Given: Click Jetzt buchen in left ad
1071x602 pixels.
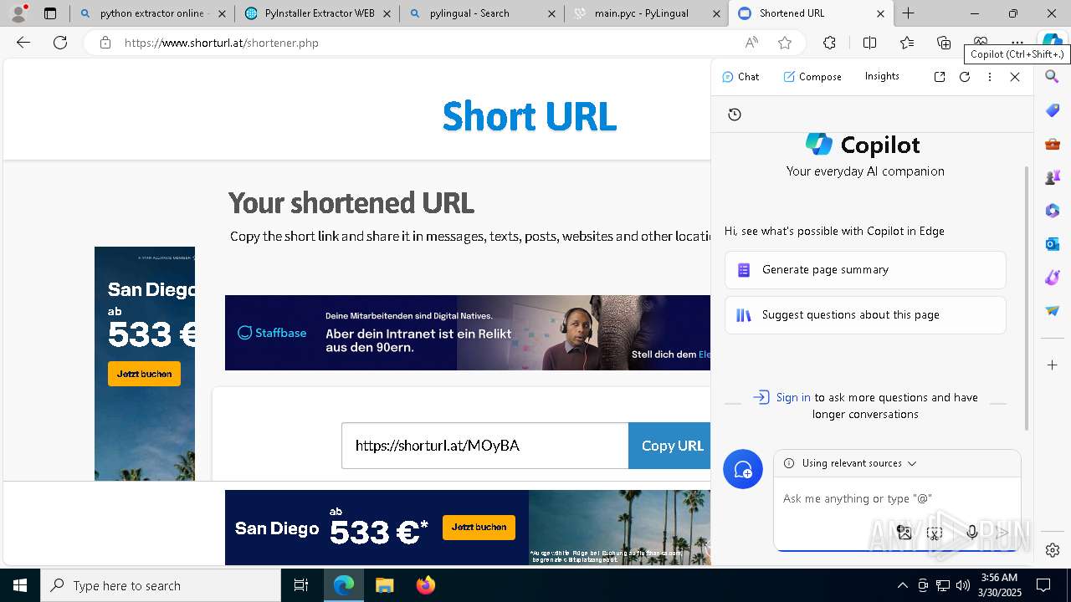Looking at the screenshot, I should [x=144, y=374].
